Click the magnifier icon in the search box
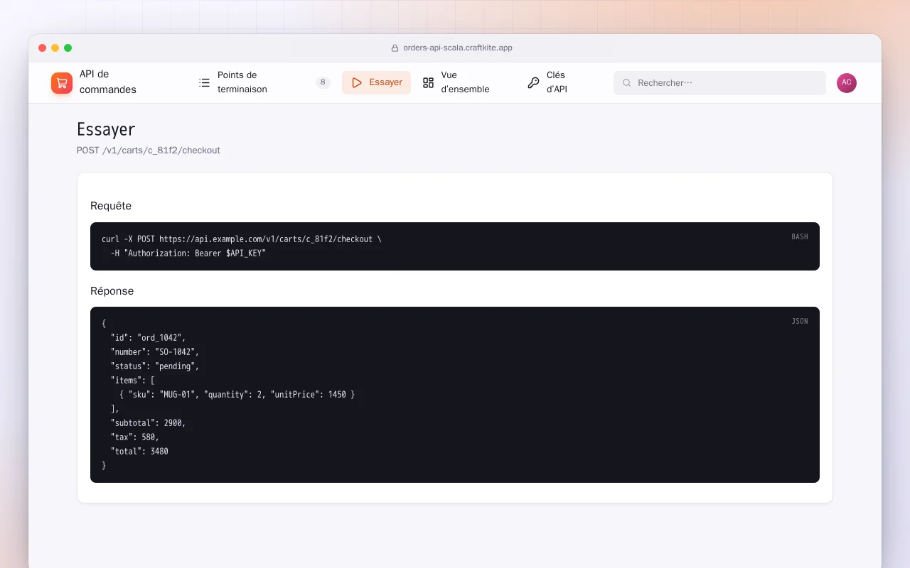The width and height of the screenshot is (910, 568). pos(627,83)
